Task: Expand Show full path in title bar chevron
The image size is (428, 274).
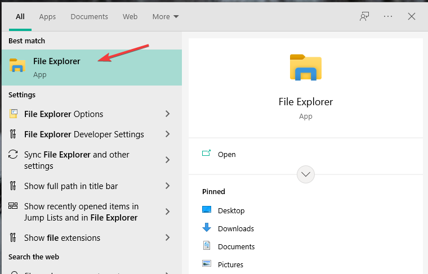Action: pyautogui.click(x=168, y=186)
